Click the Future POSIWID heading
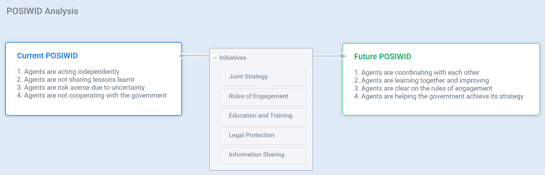The width and height of the screenshot is (545, 175). tap(382, 57)
